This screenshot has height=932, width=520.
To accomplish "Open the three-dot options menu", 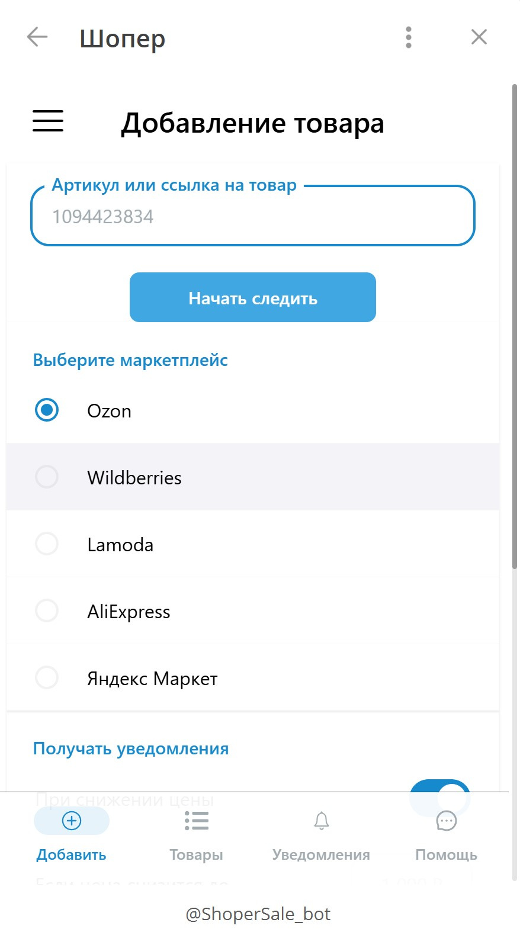I will click(x=408, y=37).
